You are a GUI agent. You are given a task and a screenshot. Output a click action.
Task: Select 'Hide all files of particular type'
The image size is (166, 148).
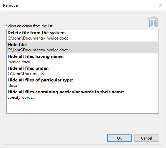click(x=40, y=80)
